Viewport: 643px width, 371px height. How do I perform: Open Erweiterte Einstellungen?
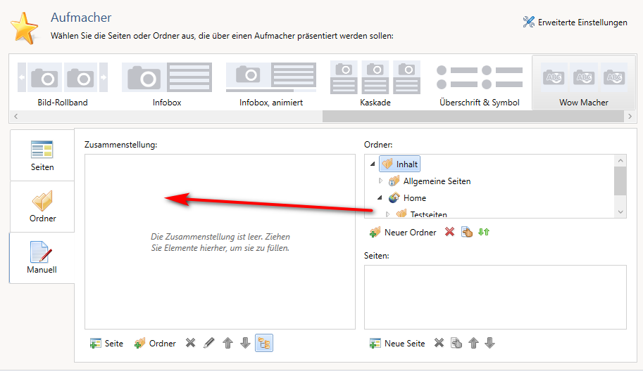(575, 22)
